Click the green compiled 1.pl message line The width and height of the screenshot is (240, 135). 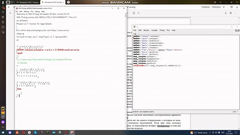point(44,60)
